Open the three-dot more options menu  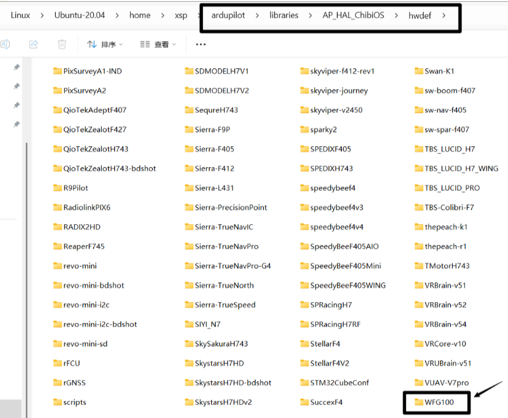pos(201,44)
